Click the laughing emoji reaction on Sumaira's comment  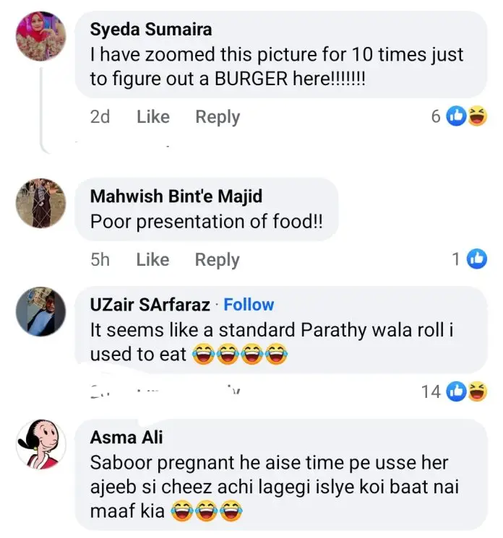[x=477, y=116]
